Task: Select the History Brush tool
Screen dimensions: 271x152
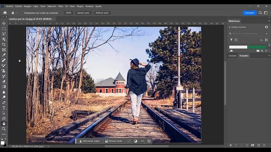Action: point(4,76)
